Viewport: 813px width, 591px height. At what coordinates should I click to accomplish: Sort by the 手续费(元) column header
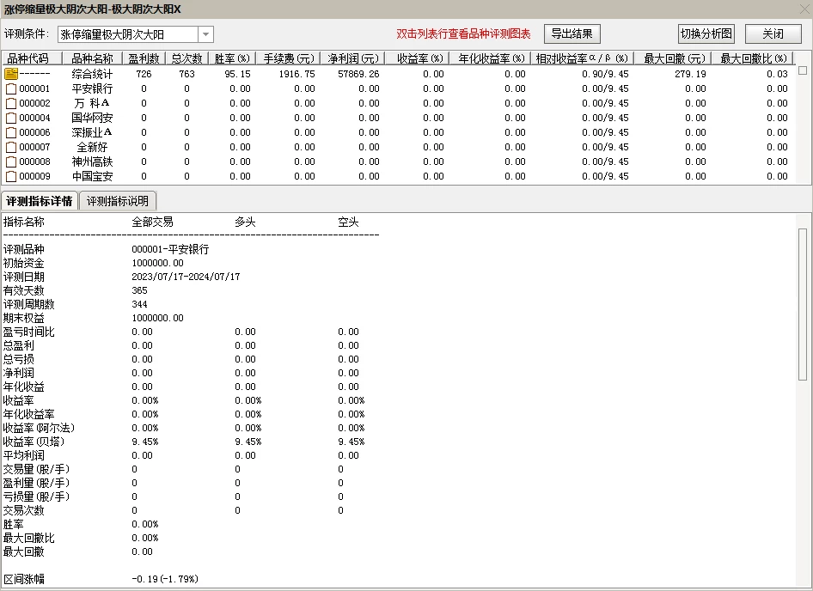click(288, 58)
